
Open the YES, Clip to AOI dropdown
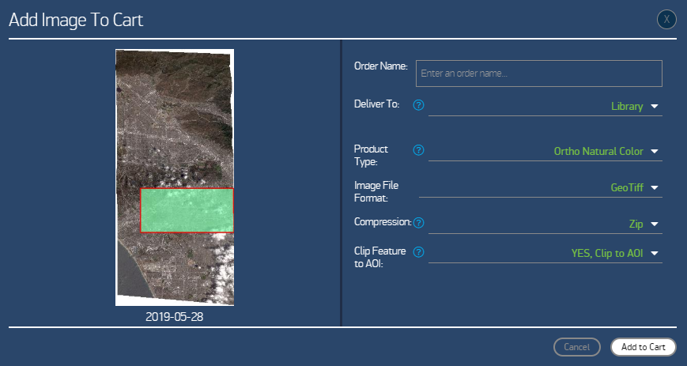(545, 254)
